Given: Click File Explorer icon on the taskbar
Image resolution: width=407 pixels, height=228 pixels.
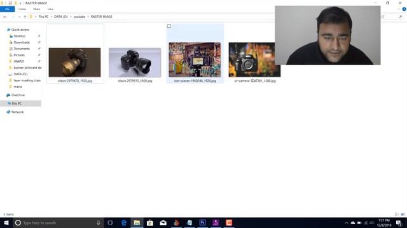Looking at the screenshot, I should [137, 222].
